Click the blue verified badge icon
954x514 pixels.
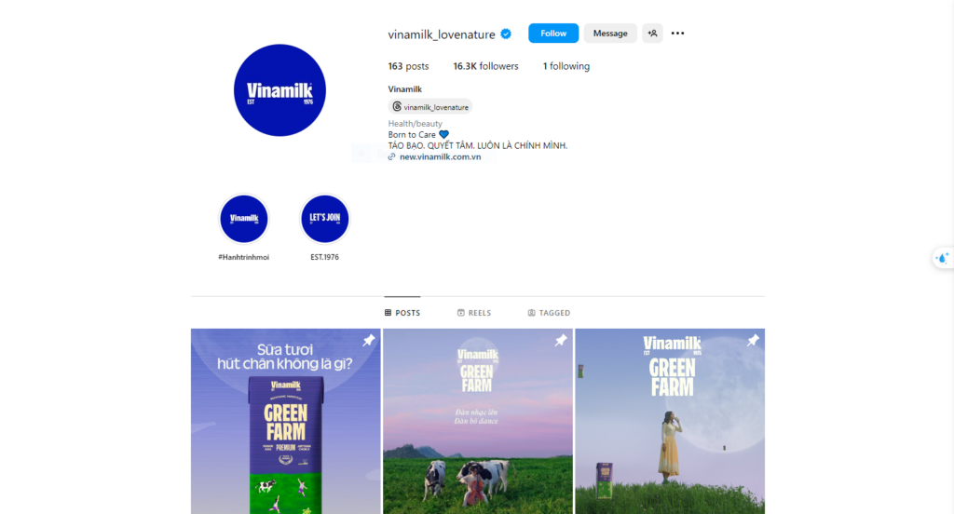[x=506, y=34]
